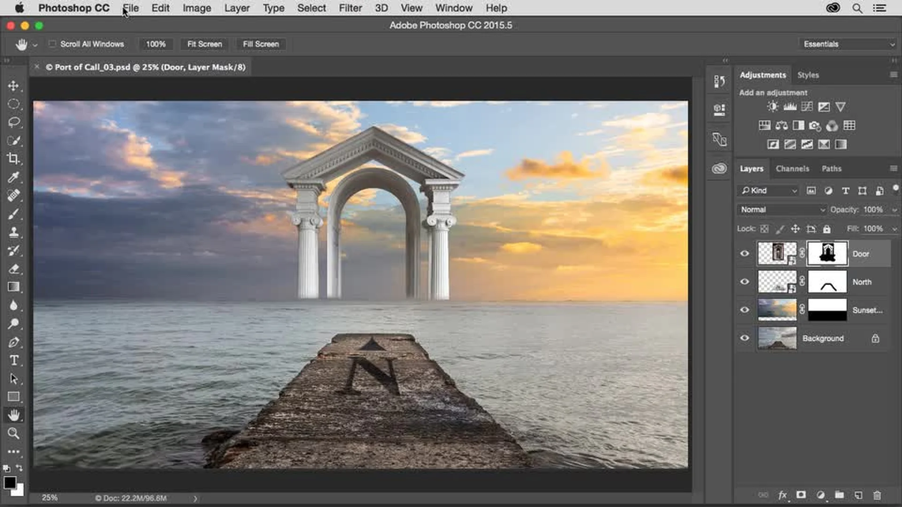Select the Healing Brush tool
This screenshot has height=507, width=902.
click(x=13, y=195)
